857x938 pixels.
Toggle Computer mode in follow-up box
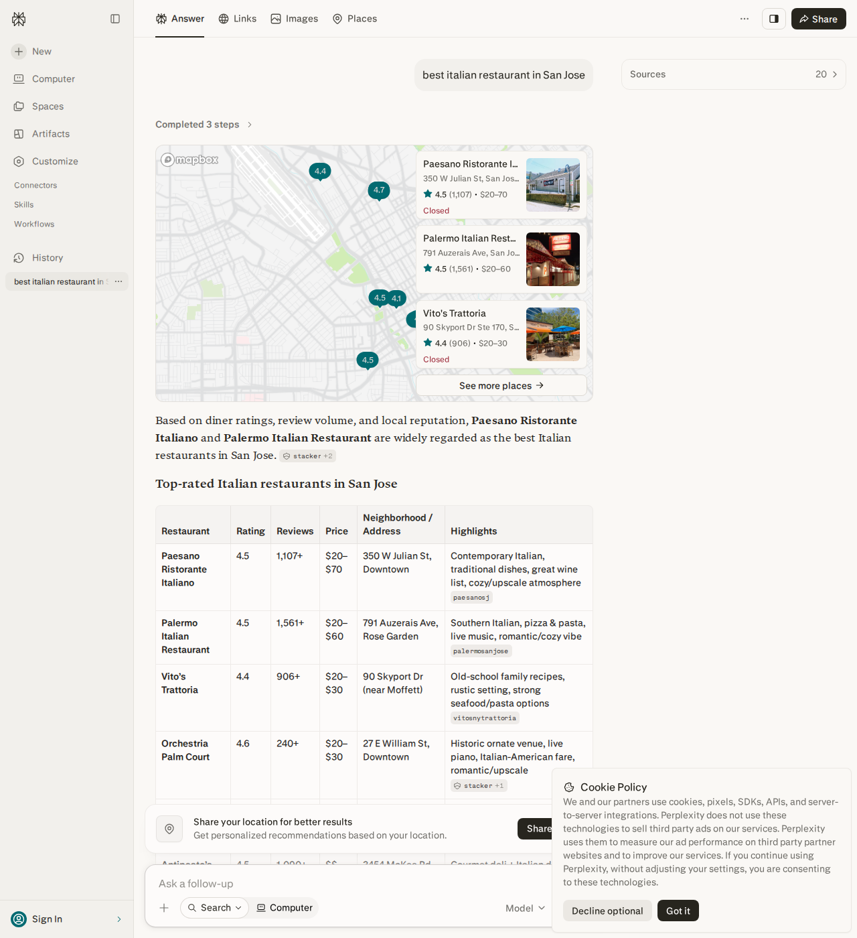[285, 908]
